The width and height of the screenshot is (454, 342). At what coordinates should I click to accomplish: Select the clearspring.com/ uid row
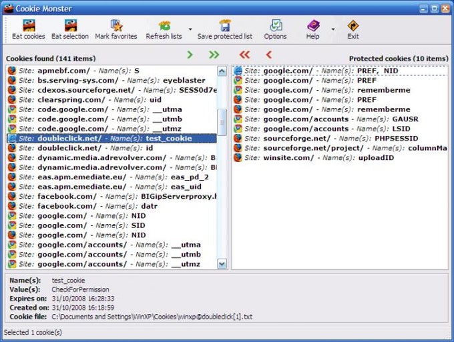[x=112, y=100]
